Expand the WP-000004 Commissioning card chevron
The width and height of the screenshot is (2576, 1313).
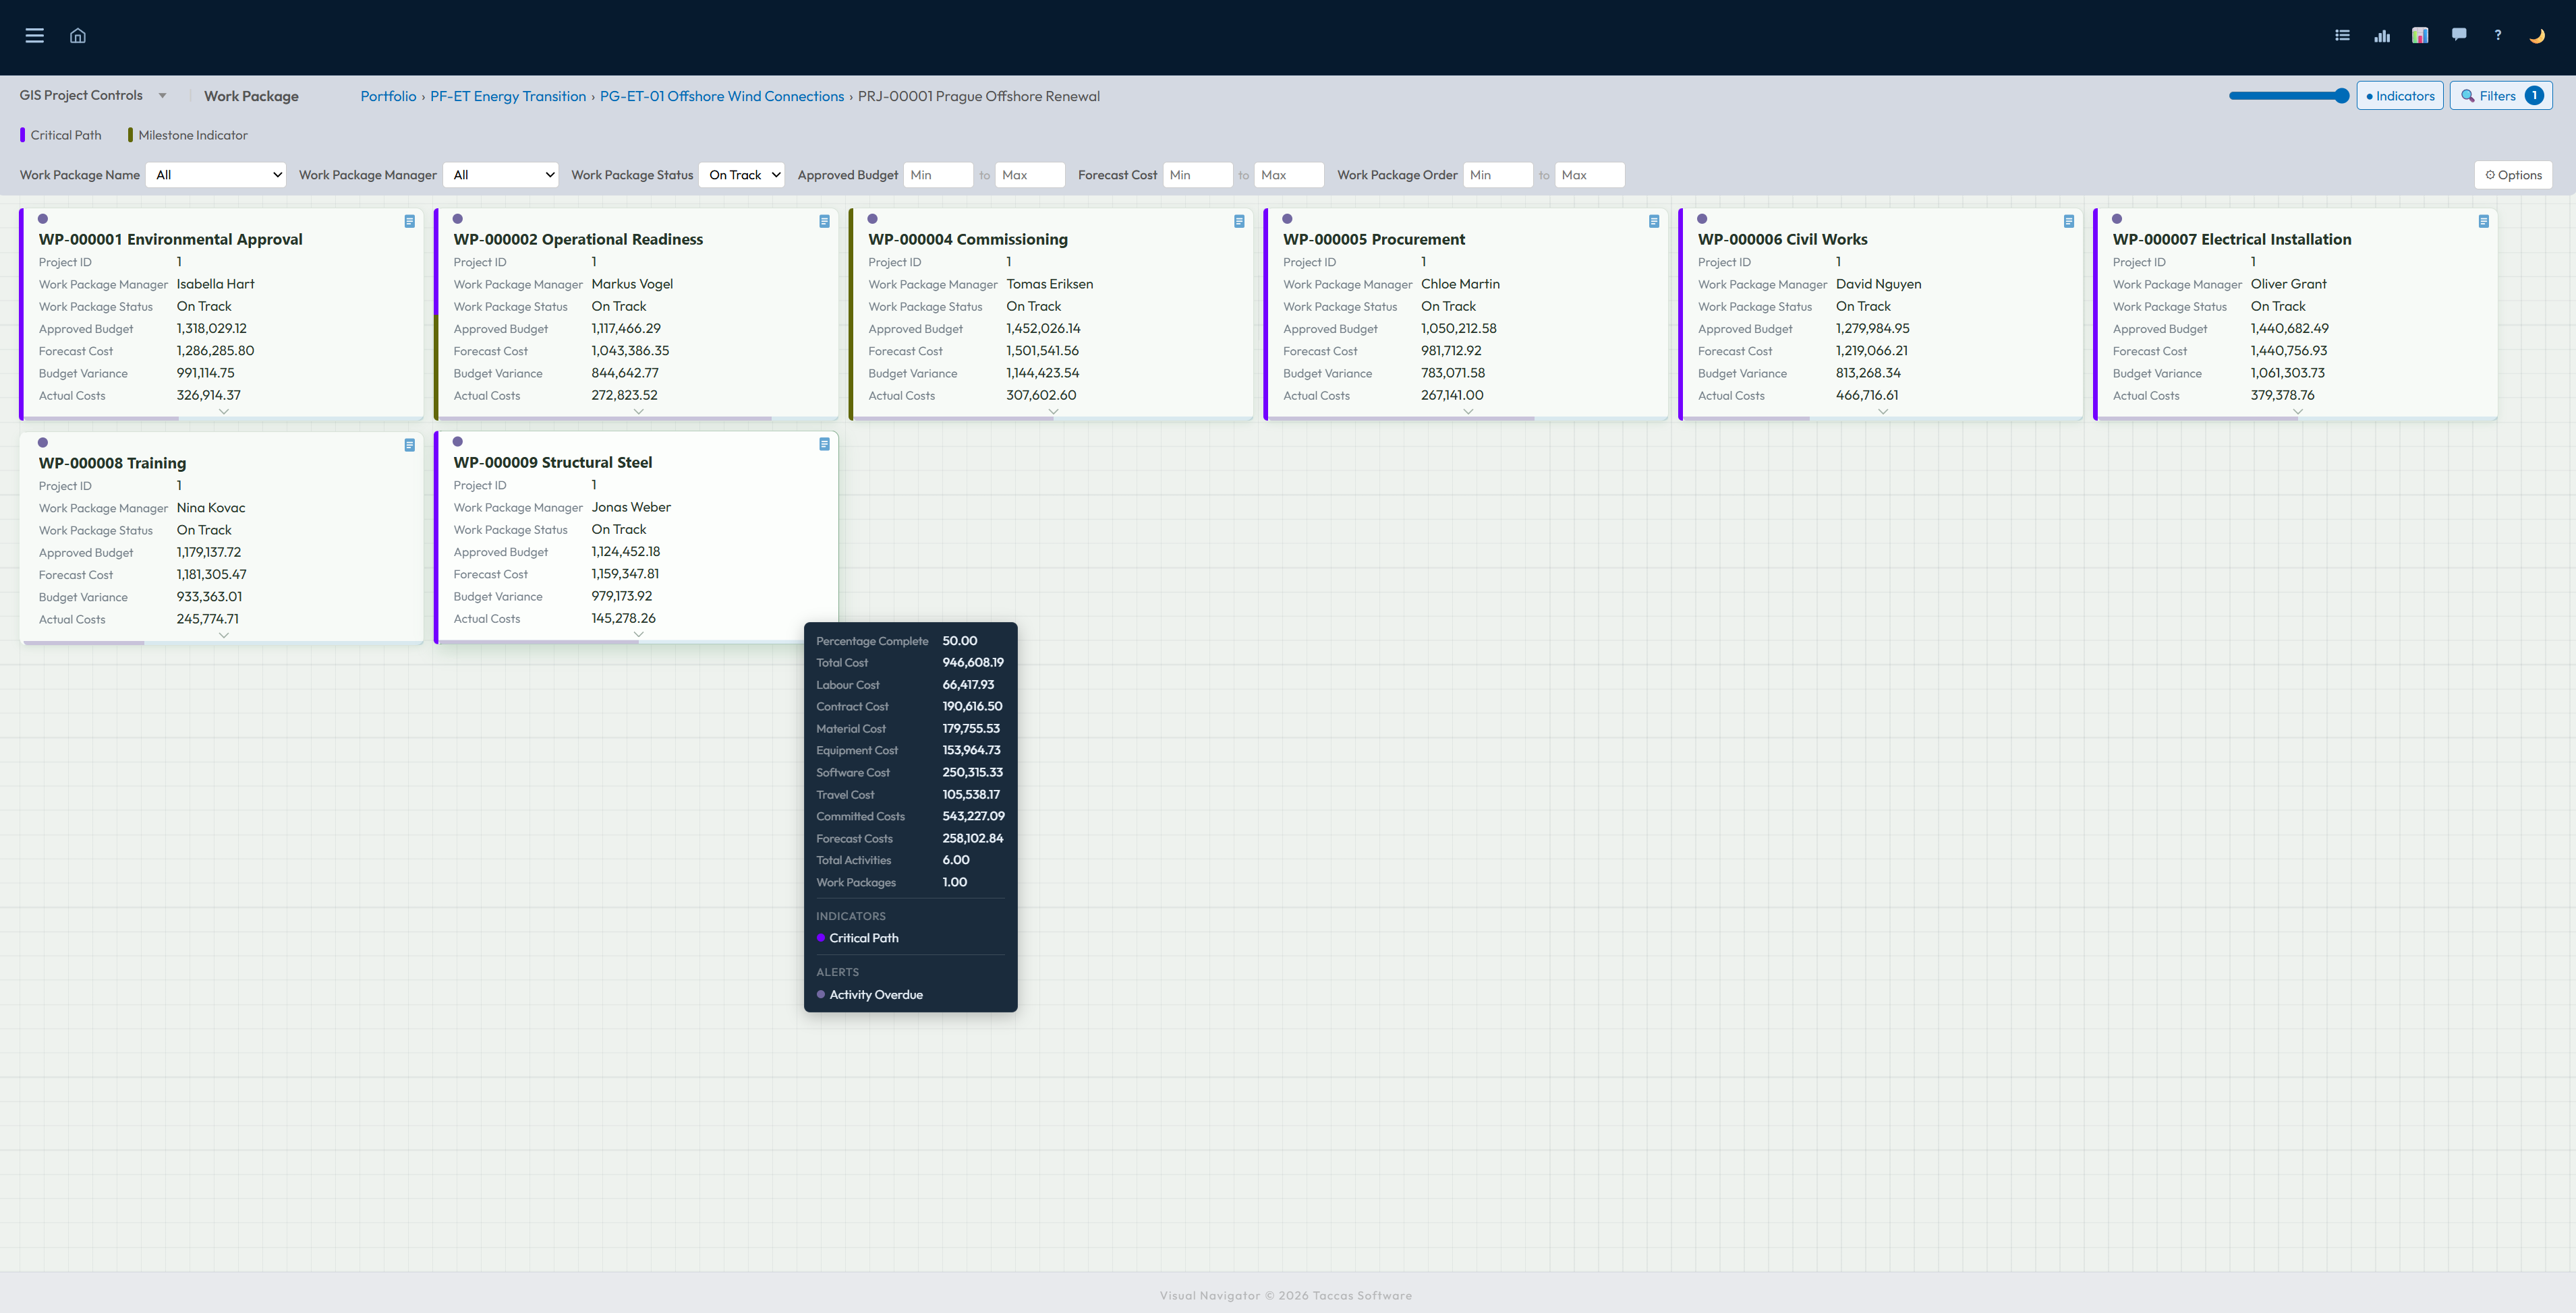tap(1054, 412)
